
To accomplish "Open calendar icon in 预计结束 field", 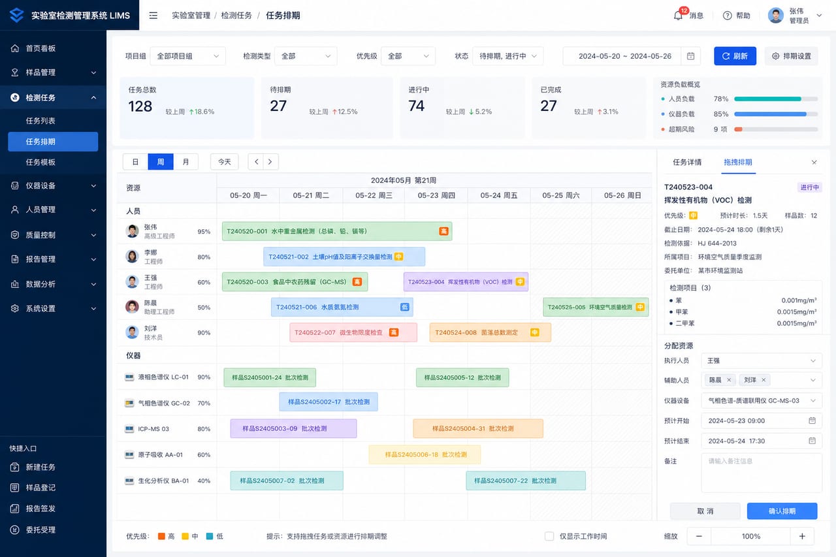I will pyautogui.click(x=812, y=441).
